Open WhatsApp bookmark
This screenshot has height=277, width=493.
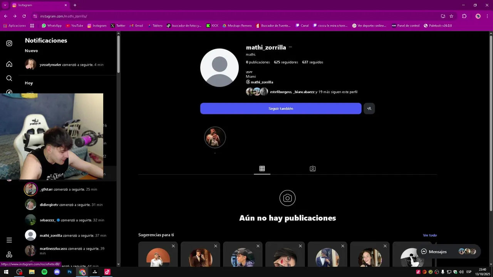(x=52, y=26)
